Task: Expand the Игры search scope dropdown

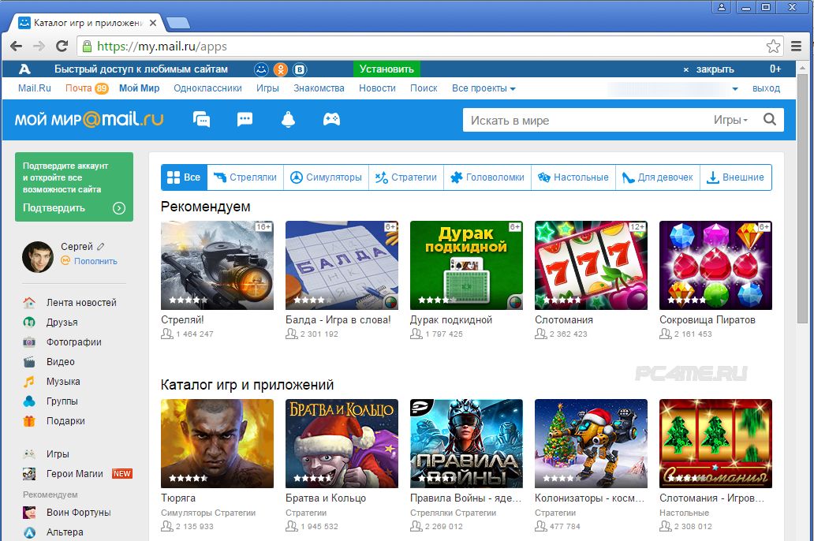Action: [x=730, y=121]
